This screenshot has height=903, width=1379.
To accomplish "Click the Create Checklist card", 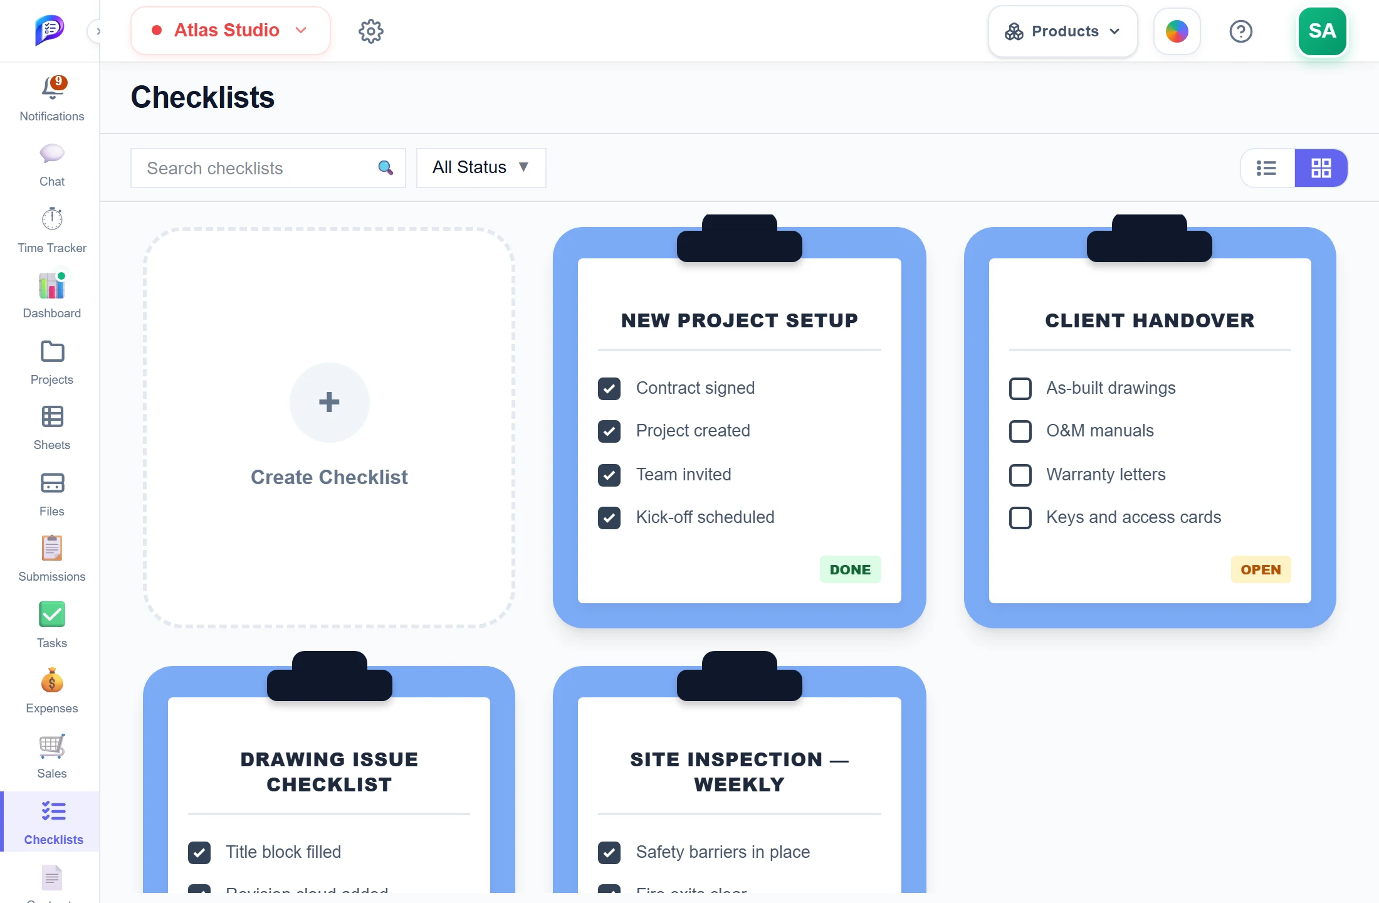I will pos(329,428).
